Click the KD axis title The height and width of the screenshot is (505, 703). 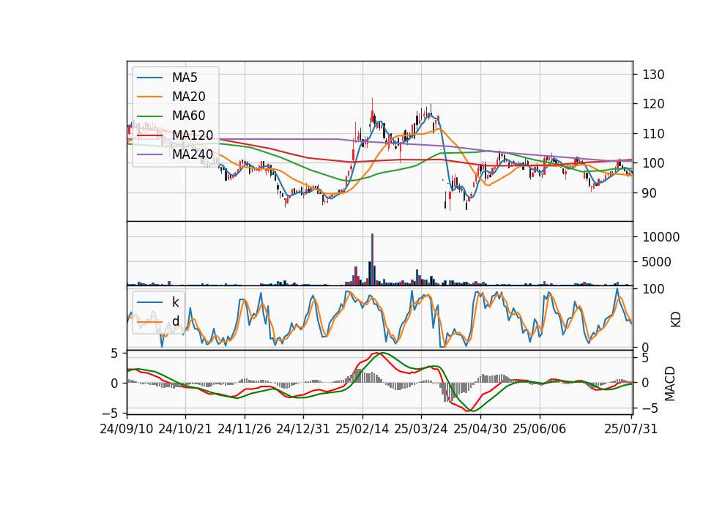(x=676, y=320)
